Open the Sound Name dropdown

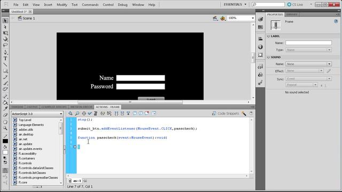pos(308,64)
